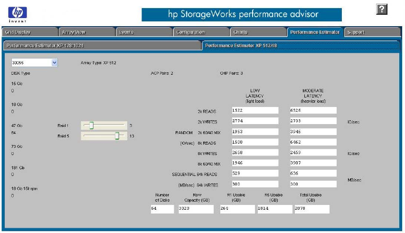This screenshot has height=233, width=405.
Task: Click the R5 Usable (GB) field
Action: point(275,209)
